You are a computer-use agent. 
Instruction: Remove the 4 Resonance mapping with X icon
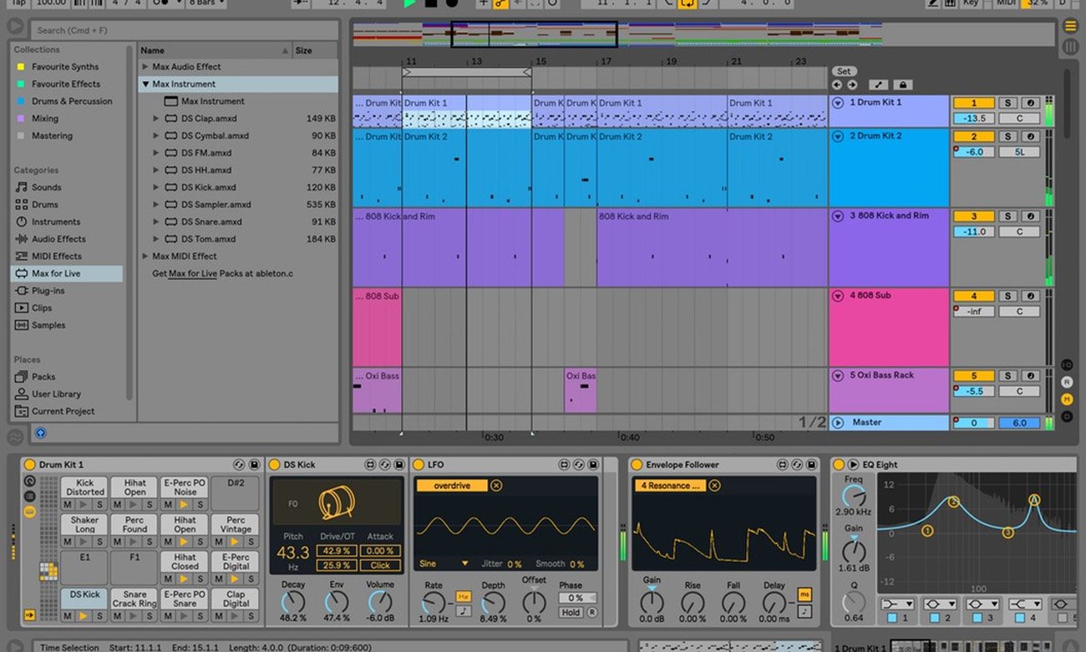click(715, 486)
